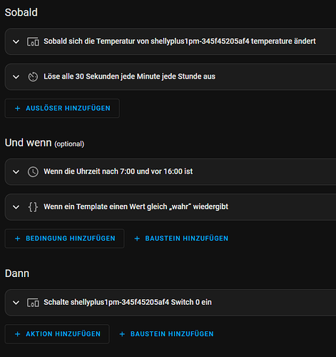Expand the Template condition chevron

(x=16, y=207)
